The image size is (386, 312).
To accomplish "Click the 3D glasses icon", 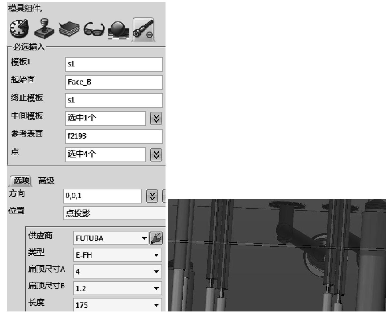I will [x=94, y=30].
